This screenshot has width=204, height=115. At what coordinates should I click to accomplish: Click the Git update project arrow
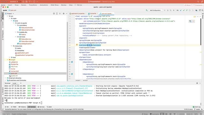(x=181, y=10)
